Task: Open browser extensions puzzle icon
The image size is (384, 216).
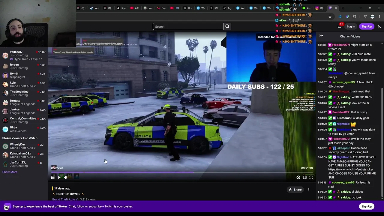Action: pyautogui.click(x=355, y=16)
